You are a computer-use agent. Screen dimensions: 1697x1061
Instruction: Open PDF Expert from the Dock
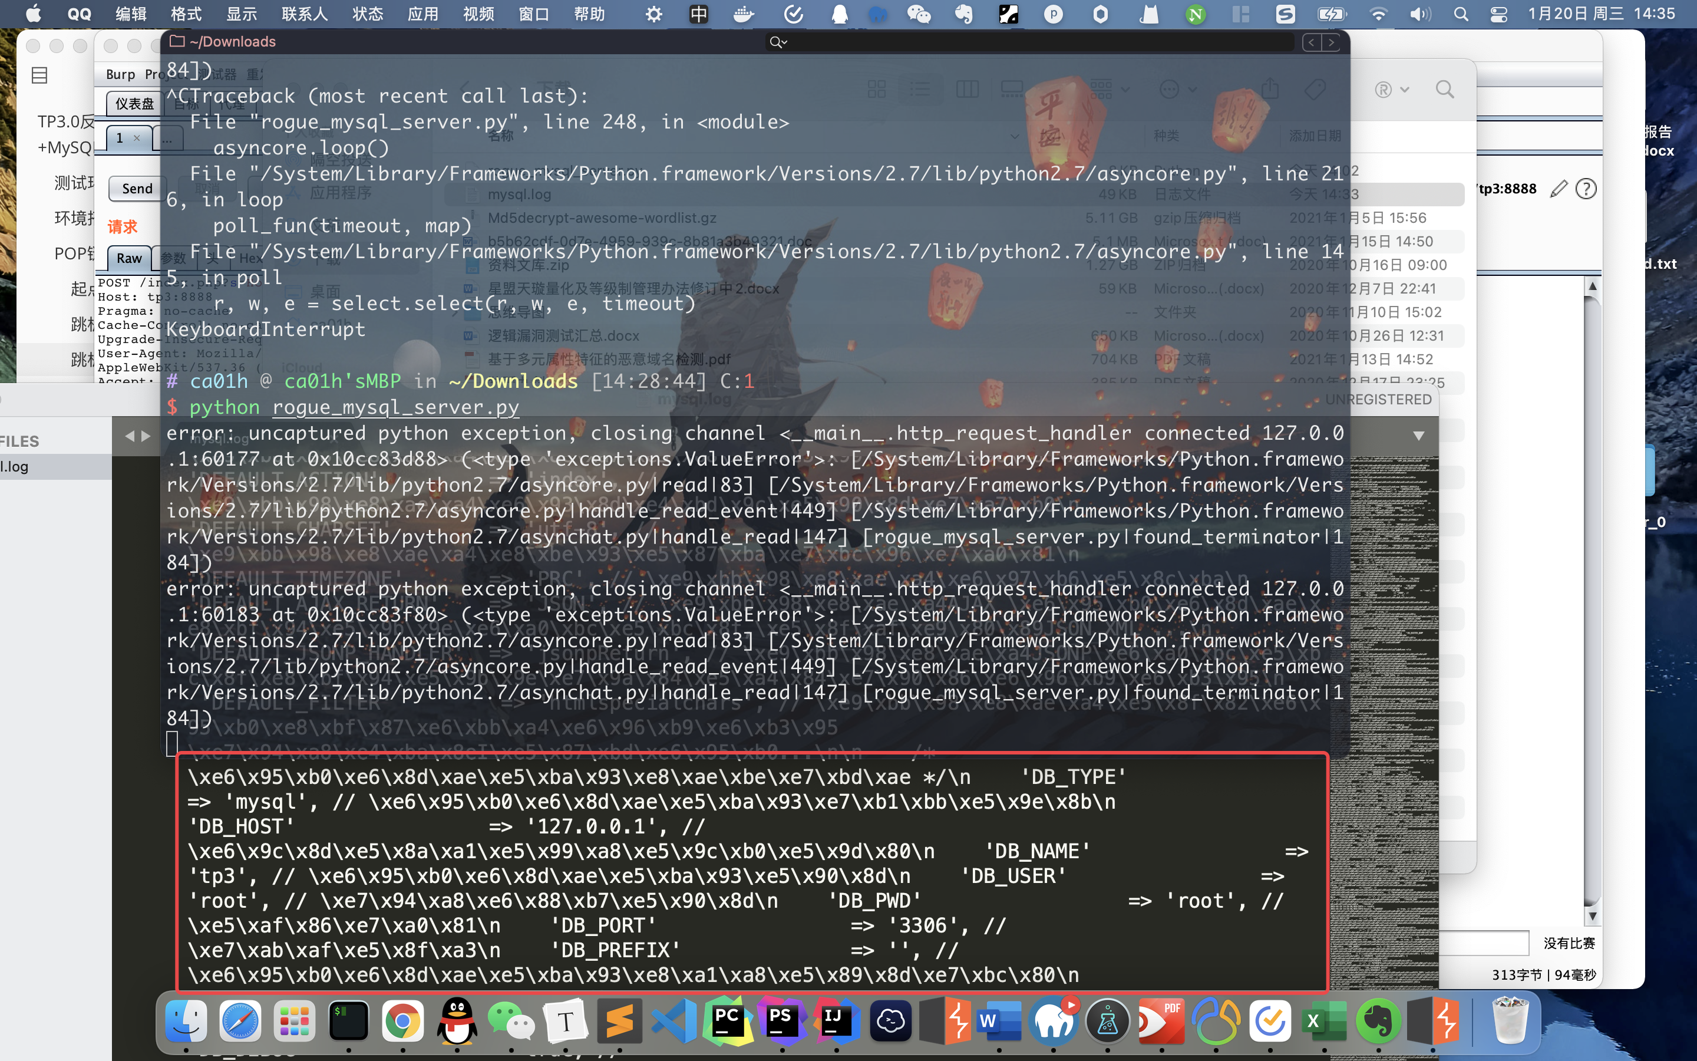1162,1021
